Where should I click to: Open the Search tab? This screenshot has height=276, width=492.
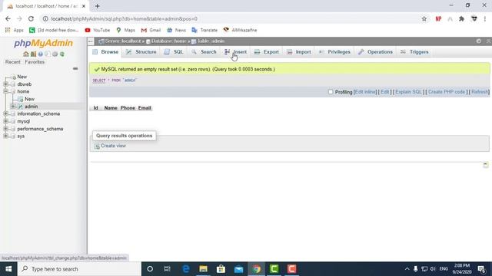pyautogui.click(x=204, y=52)
